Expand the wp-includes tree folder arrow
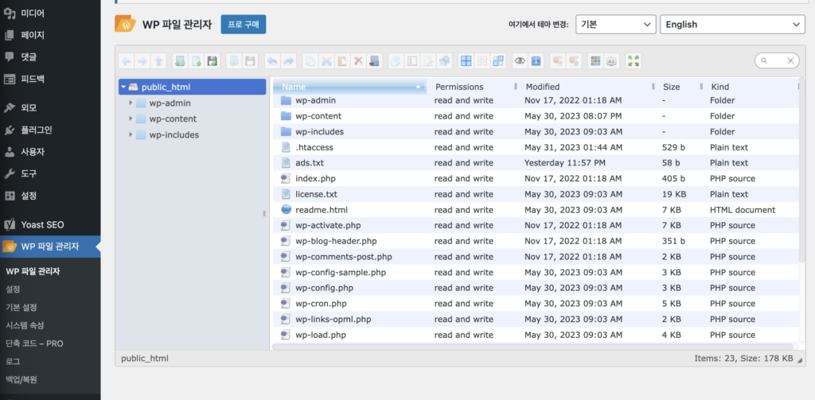 (x=131, y=134)
